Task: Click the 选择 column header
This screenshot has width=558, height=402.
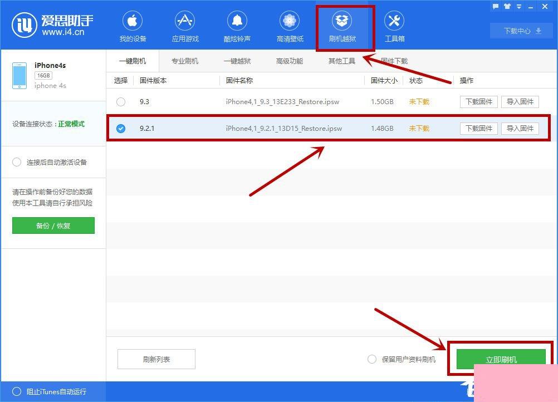Action: pos(121,80)
